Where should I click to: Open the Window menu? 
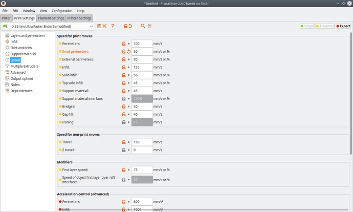pyautogui.click(x=29, y=11)
